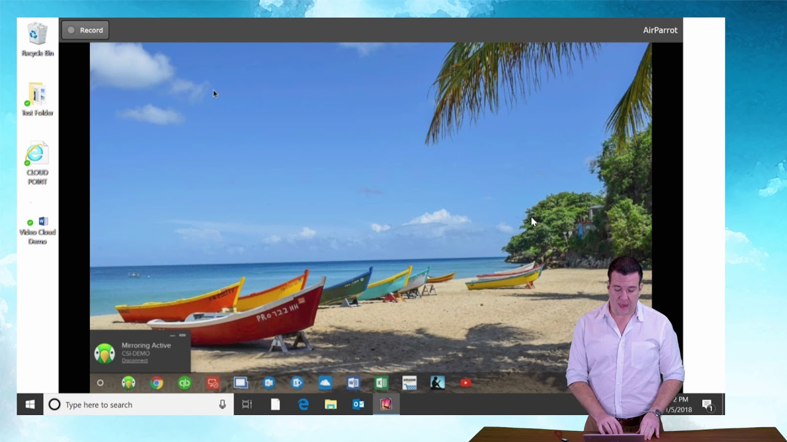The width and height of the screenshot is (787, 442).
Task: Open OneDrive cloud icon in the mirrored taskbar
Action: point(325,383)
